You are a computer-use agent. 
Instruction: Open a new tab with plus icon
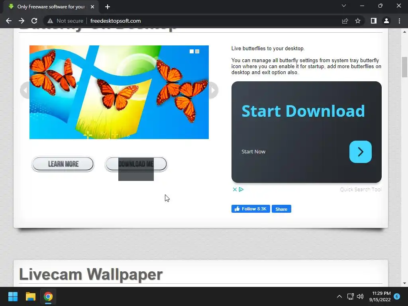(x=108, y=7)
